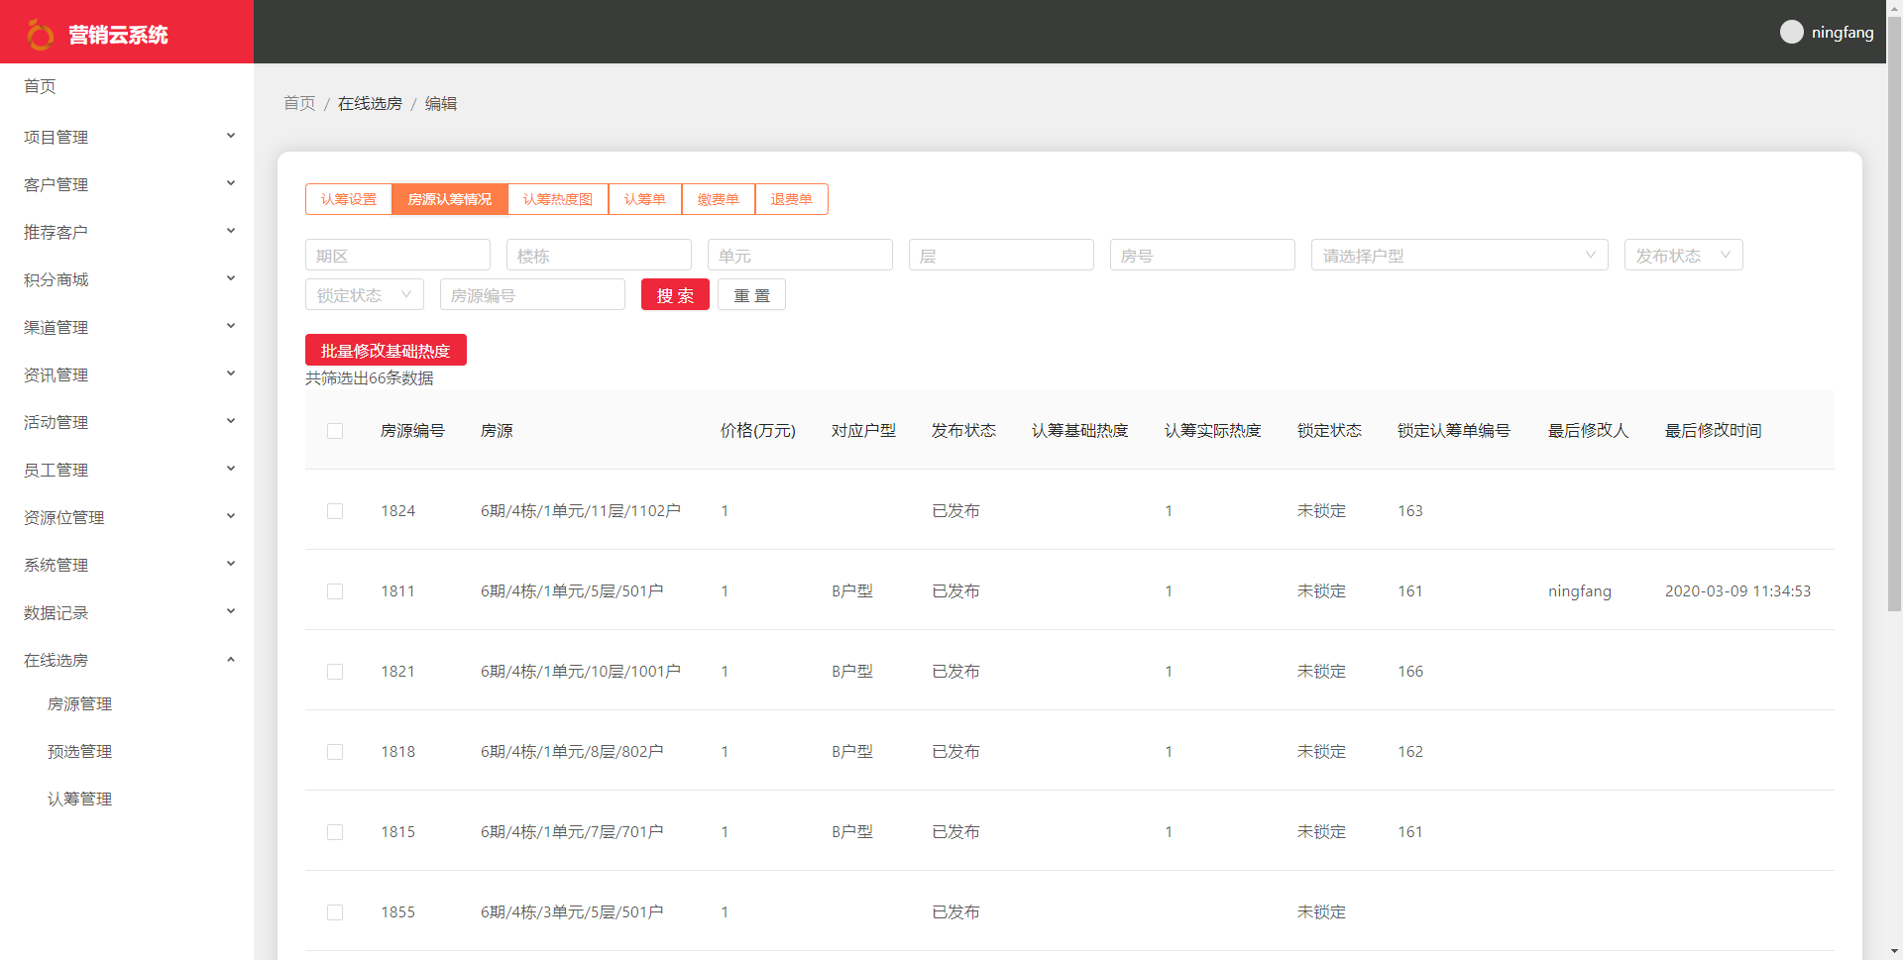Screen dimensions: 1903x960
Task: Expand the 客户管理 sidebar menu
Action: [127, 184]
